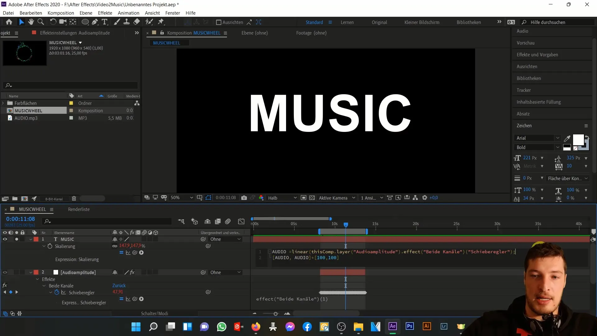This screenshot has width=597, height=336.
Task: Open the Komposition menu
Action: (x=61, y=13)
